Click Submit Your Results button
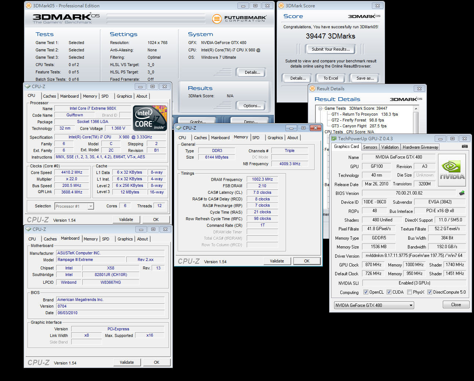Screen dimensions: 474x381 (x=330, y=49)
